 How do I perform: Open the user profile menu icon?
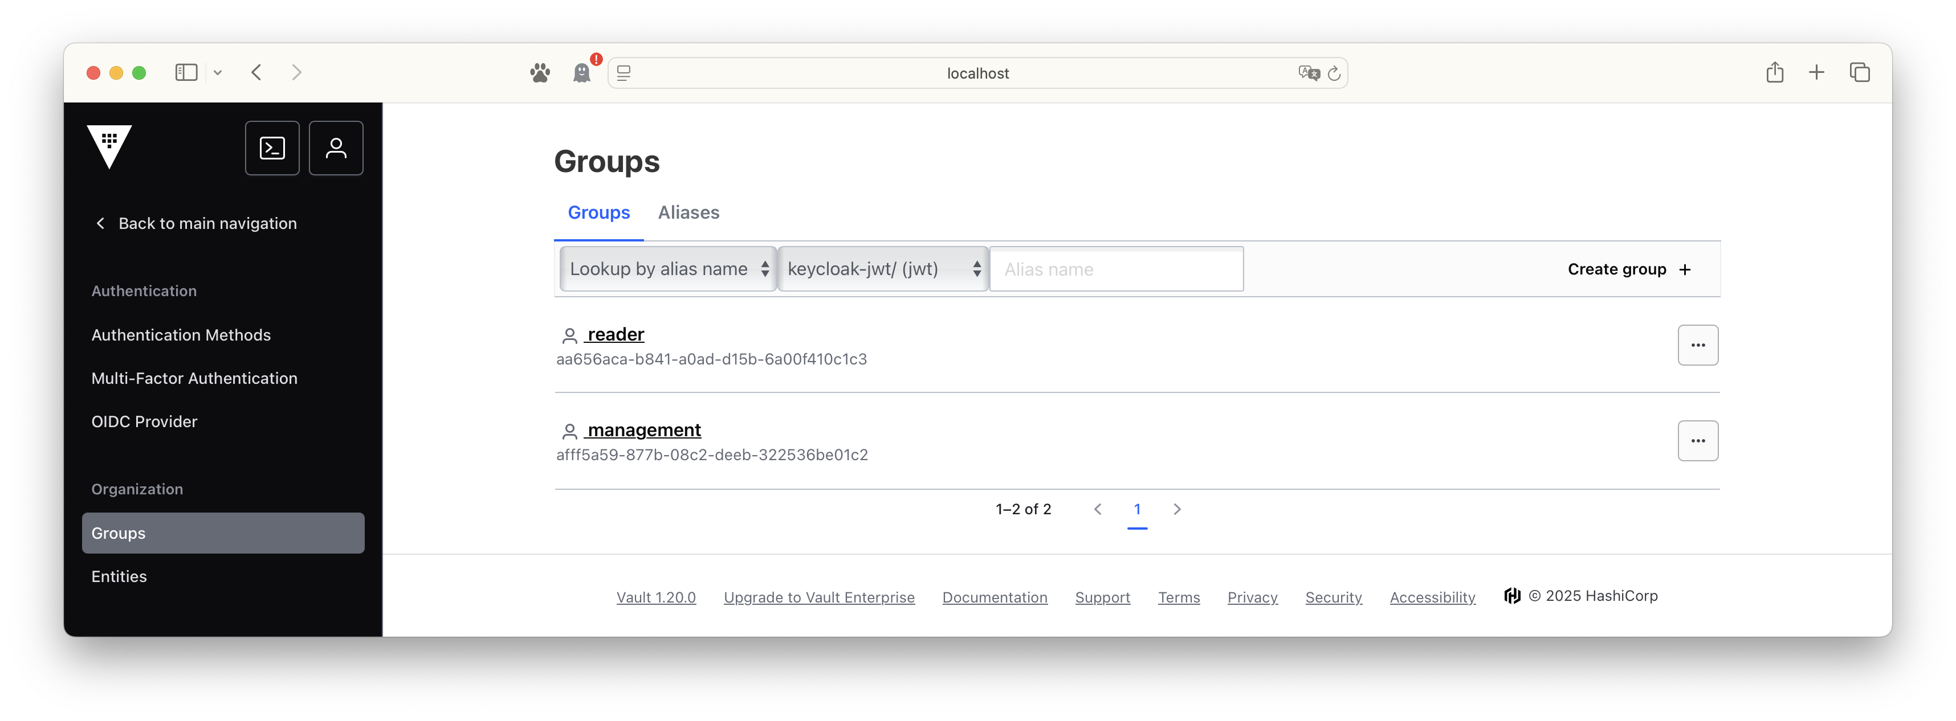[x=336, y=148]
